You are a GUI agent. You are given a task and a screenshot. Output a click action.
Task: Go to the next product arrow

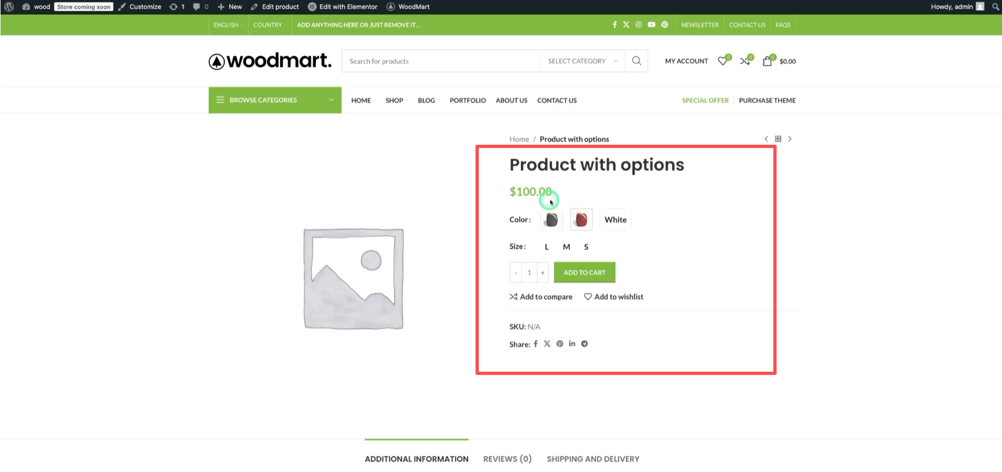pos(790,139)
